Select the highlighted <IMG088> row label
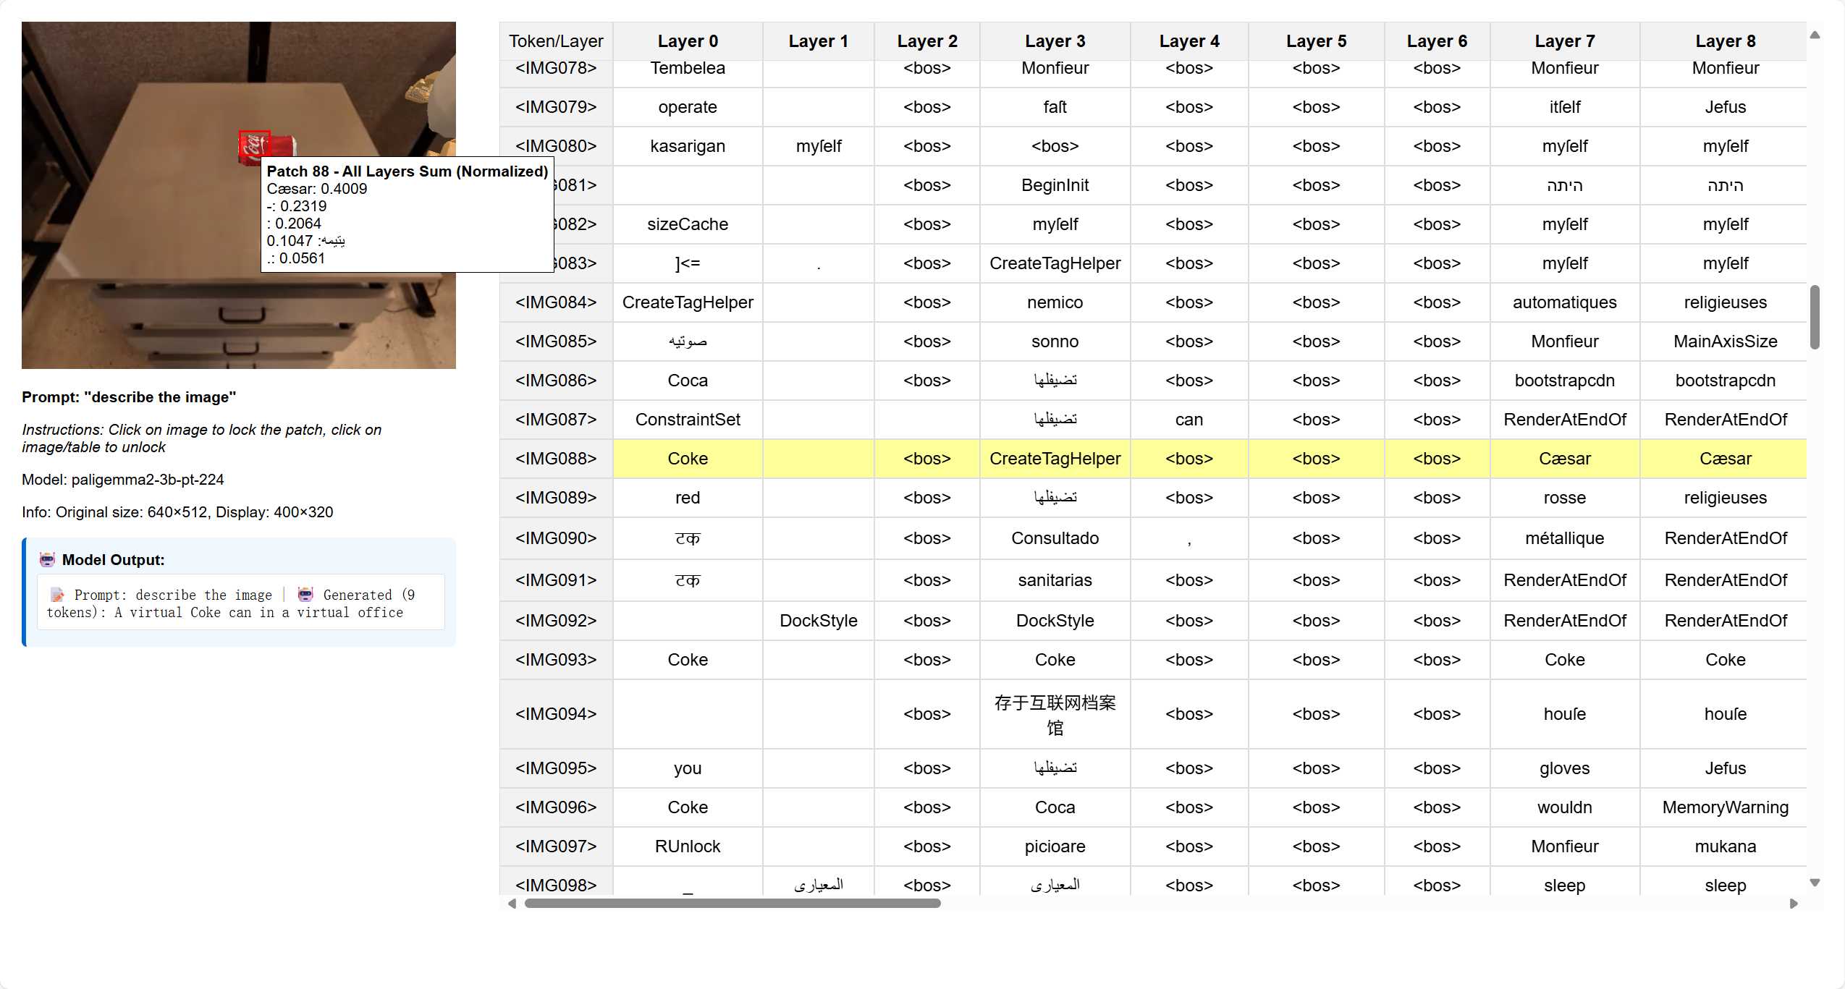 [x=555, y=459]
